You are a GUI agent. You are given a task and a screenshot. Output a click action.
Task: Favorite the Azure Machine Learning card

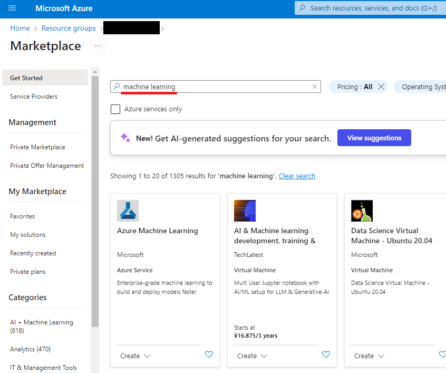click(x=209, y=355)
